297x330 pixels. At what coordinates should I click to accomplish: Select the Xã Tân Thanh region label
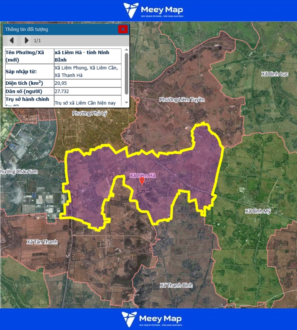pos(42,242)
